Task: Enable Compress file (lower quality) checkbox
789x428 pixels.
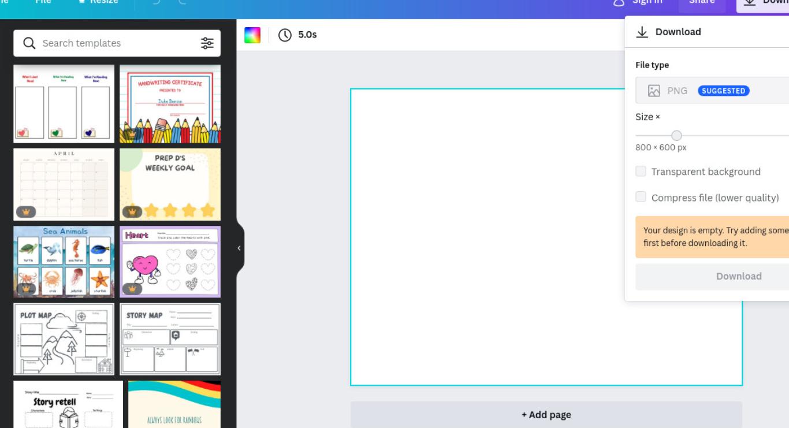Action: click(641, 197)
